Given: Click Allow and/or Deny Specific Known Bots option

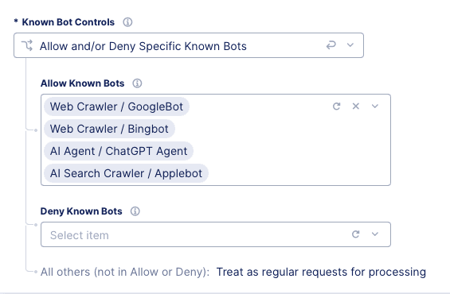Looking at the screenshot, I should pos(143,46).
